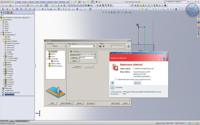Click the save template floppy icon
Screen dimensions: 200x125
(100, 46)
